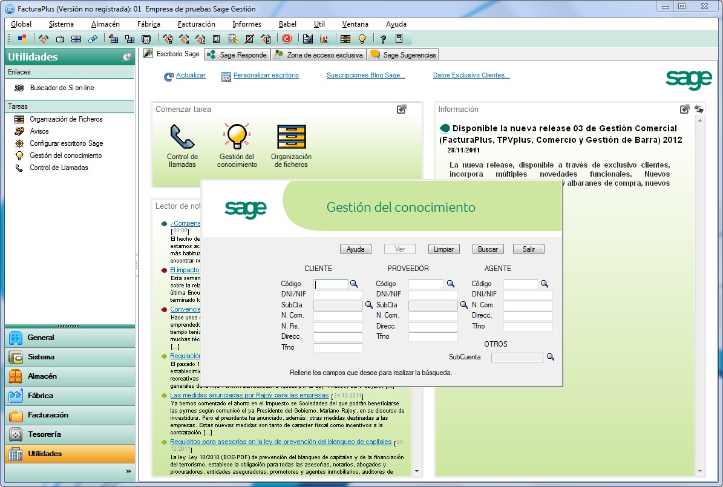Open the Almacén sidebar section
Screen dimensions: 723x487
tap(70, 376)
